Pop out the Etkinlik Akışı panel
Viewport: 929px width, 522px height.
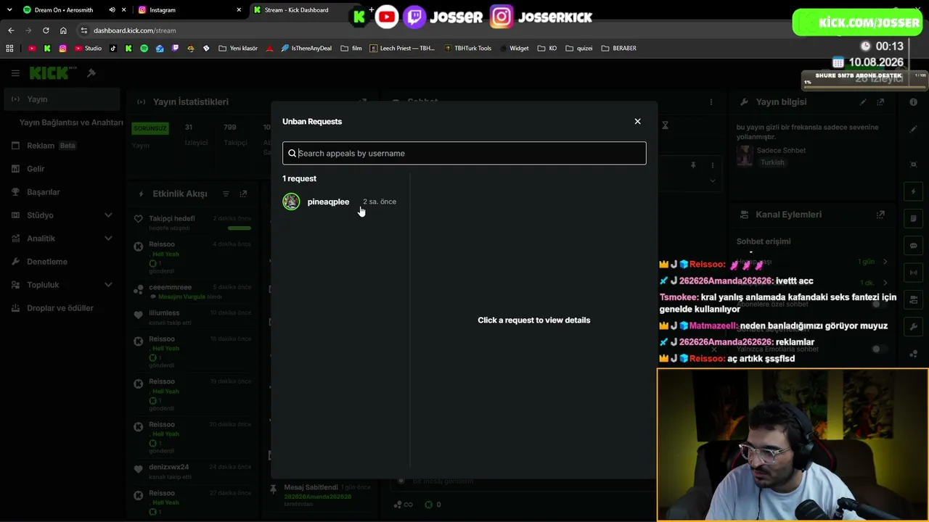(x=243, y=194)
